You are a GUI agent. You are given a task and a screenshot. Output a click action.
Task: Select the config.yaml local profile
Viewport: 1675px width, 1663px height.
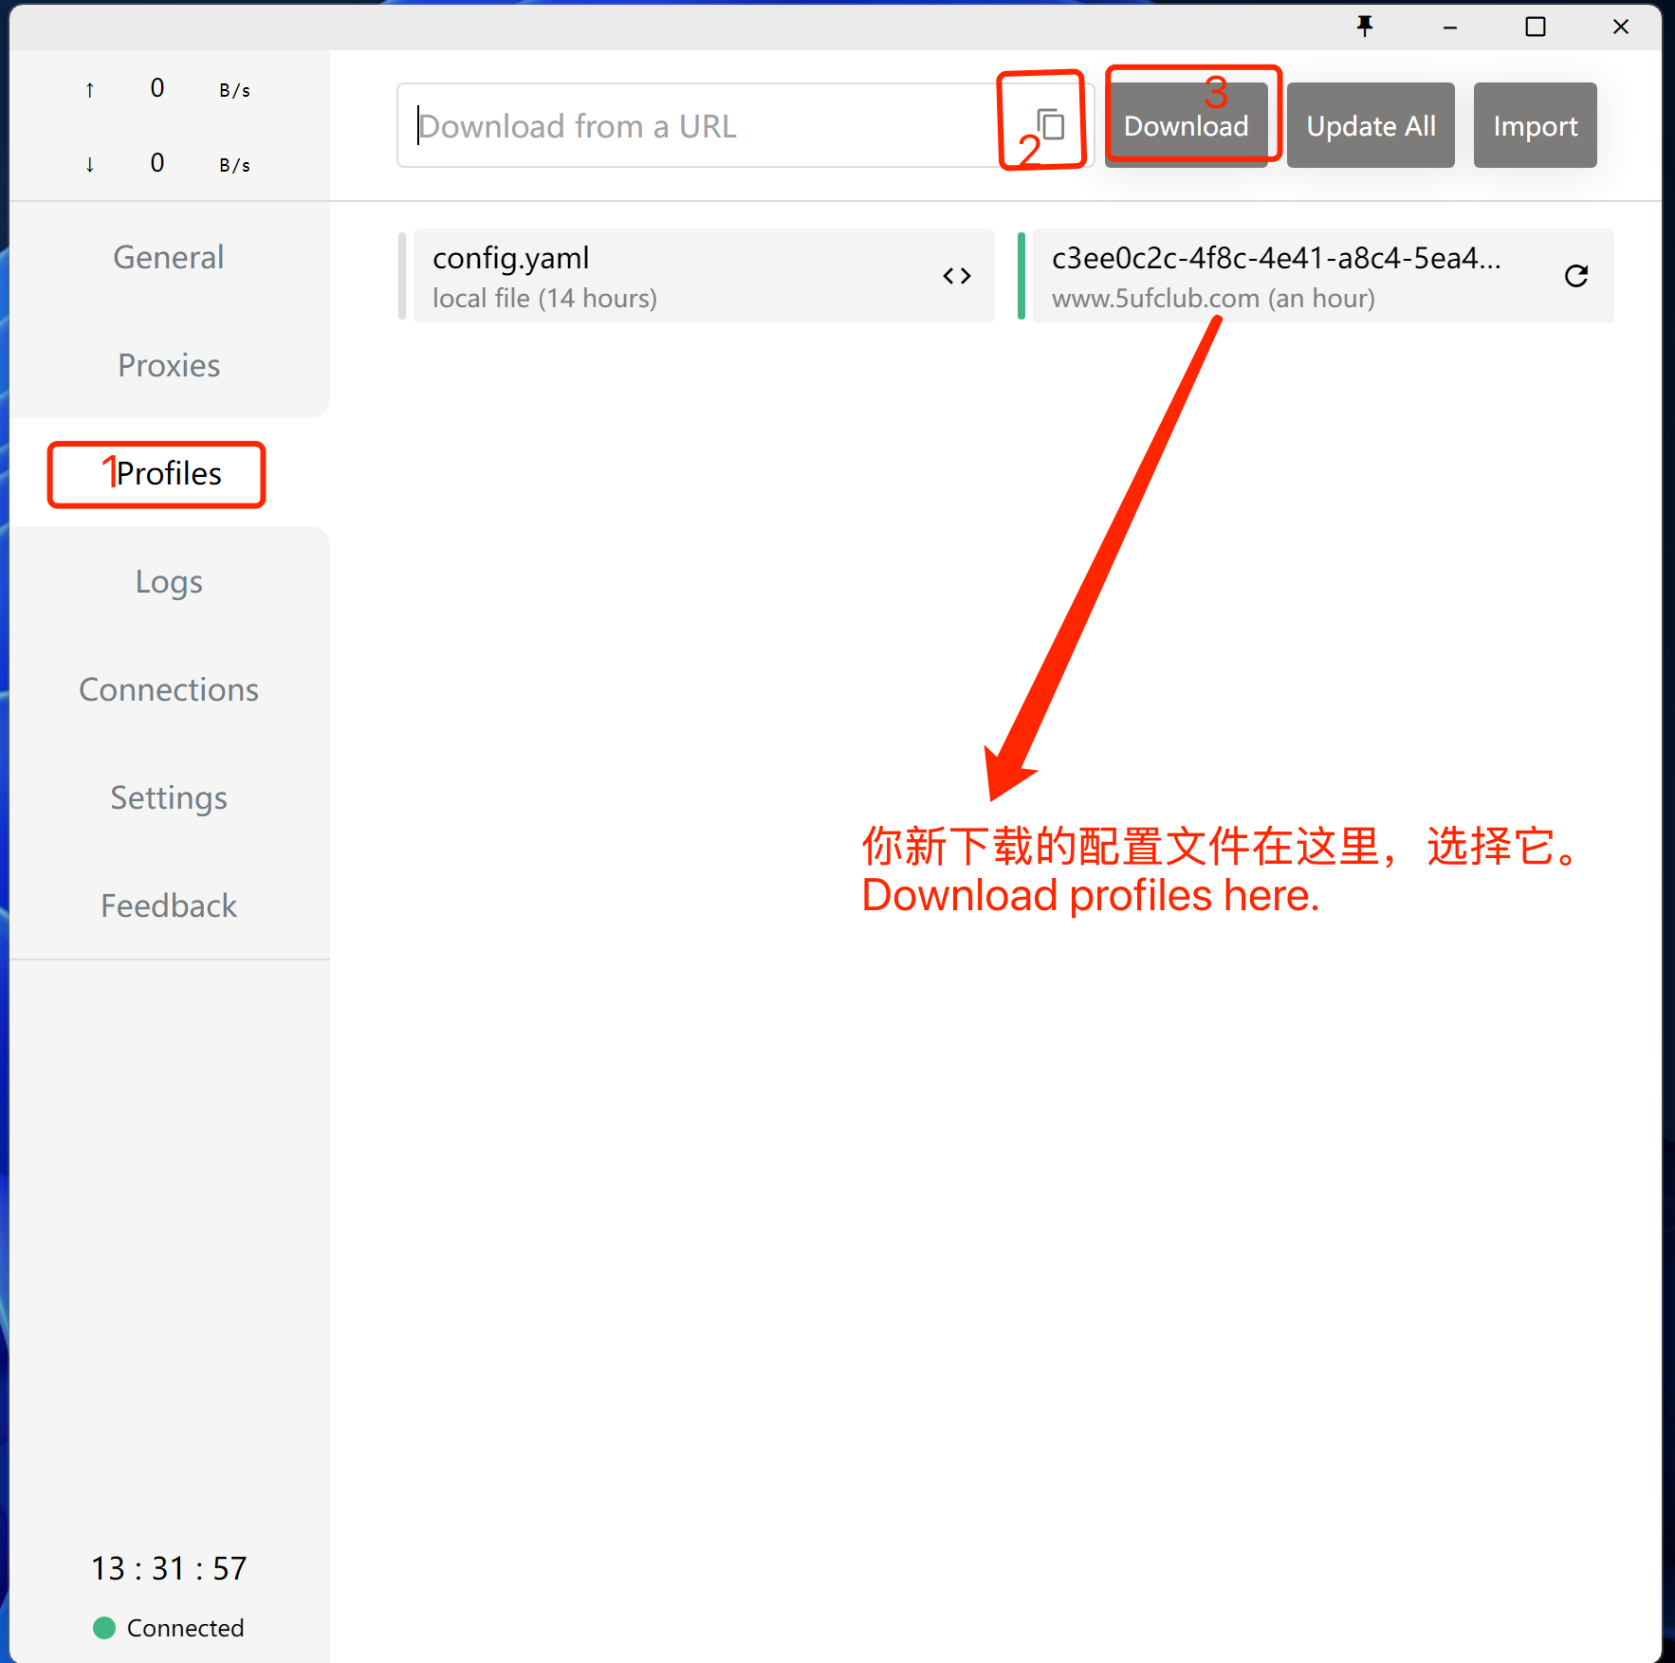(664, 276)
